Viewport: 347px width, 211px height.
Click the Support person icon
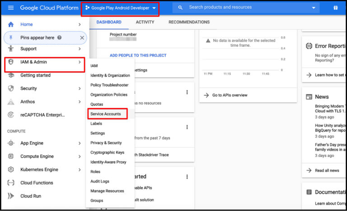coord(11,49)
